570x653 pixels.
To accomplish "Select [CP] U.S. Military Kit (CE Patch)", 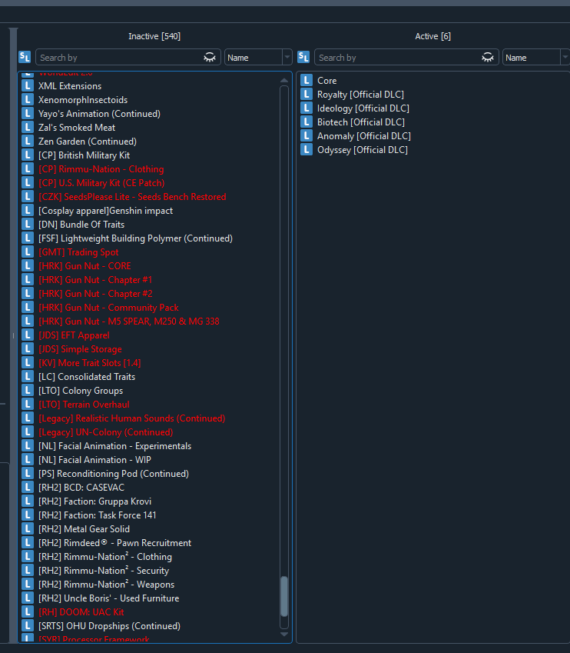I will pyautogui.click(x=101, y=183).
